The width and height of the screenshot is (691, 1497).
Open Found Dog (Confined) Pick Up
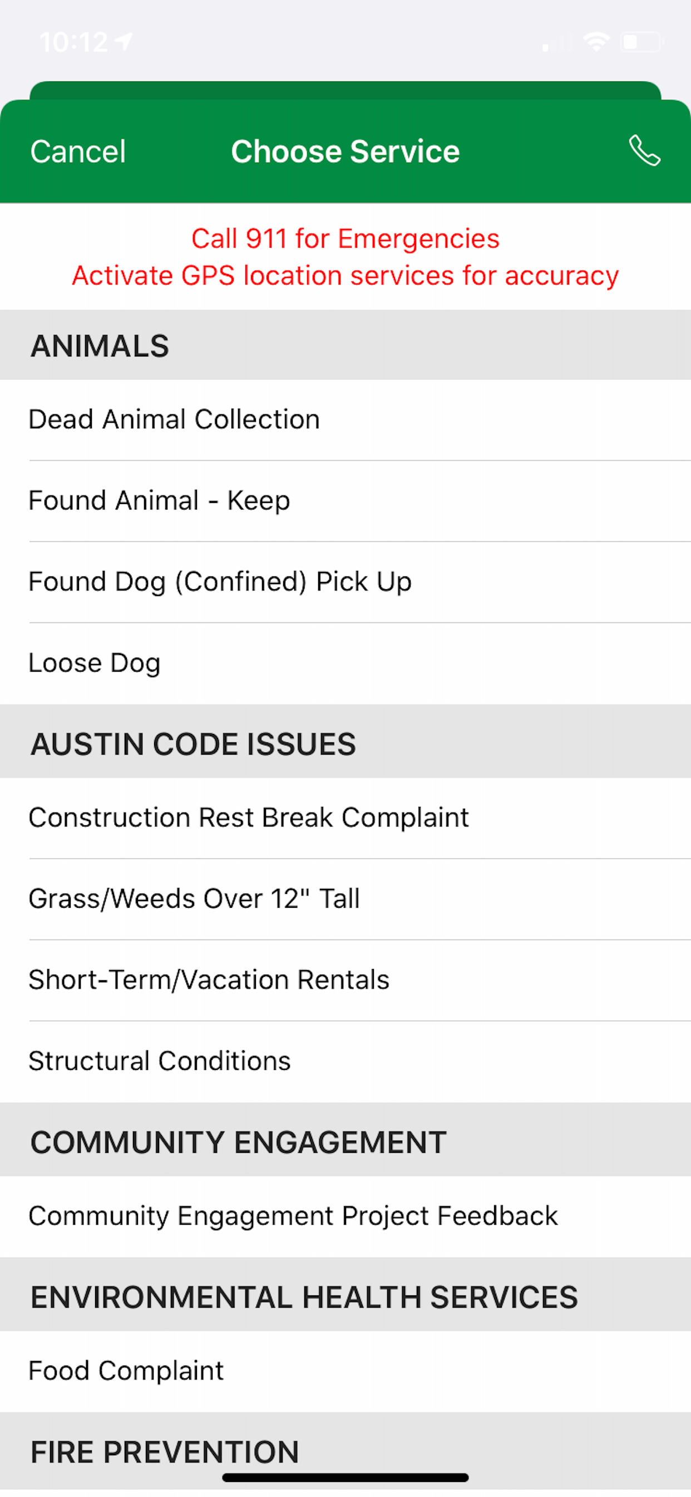click(220, 582)
